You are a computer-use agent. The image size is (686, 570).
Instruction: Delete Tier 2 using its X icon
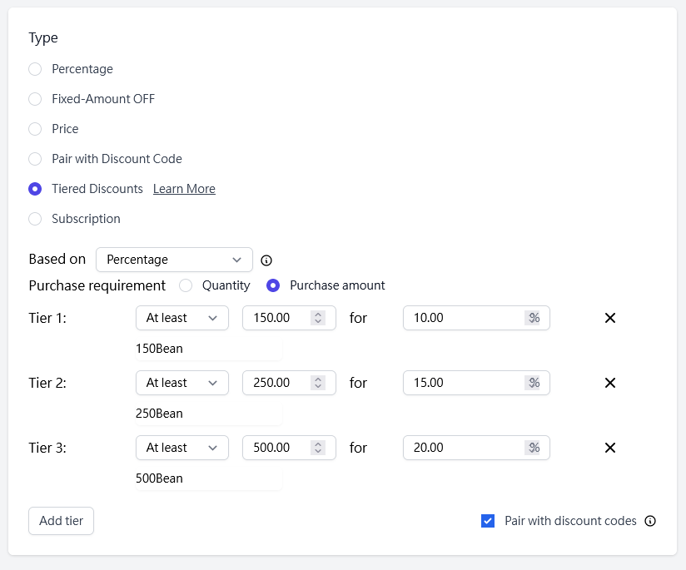[610, 383]
